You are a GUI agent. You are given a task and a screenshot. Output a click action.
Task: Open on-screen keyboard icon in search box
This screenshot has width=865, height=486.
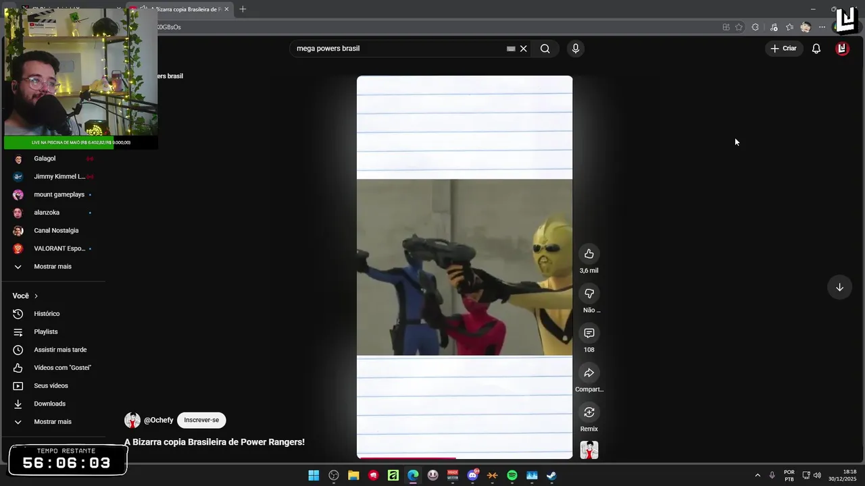pyautogui.click(x=511, y=49)
